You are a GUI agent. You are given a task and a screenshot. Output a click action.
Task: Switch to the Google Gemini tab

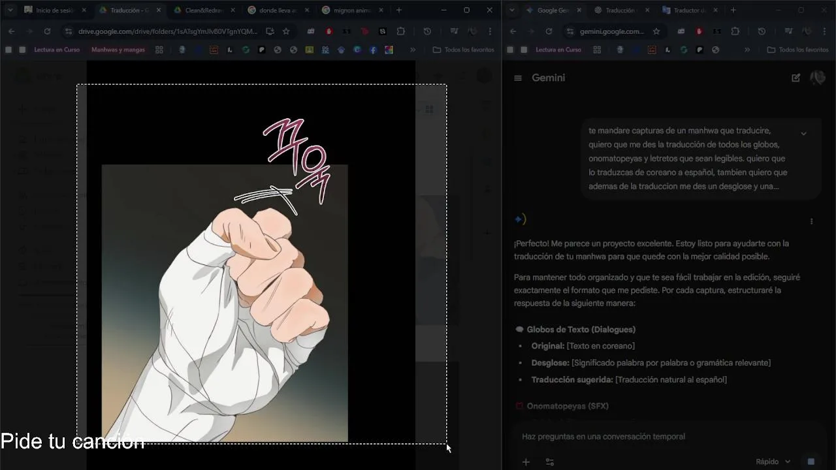(x=553, y=10)
